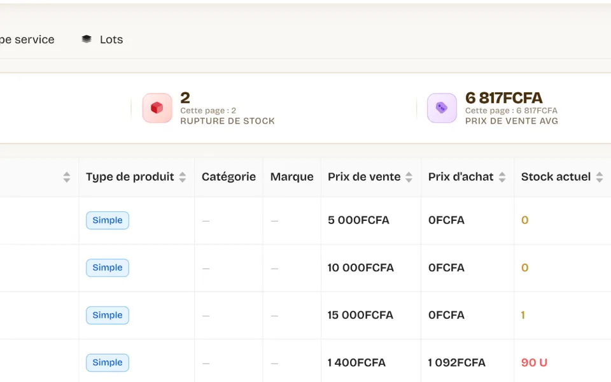Click the Cette page : 2 text
611x382 pixels.
(x=208, y=111)
